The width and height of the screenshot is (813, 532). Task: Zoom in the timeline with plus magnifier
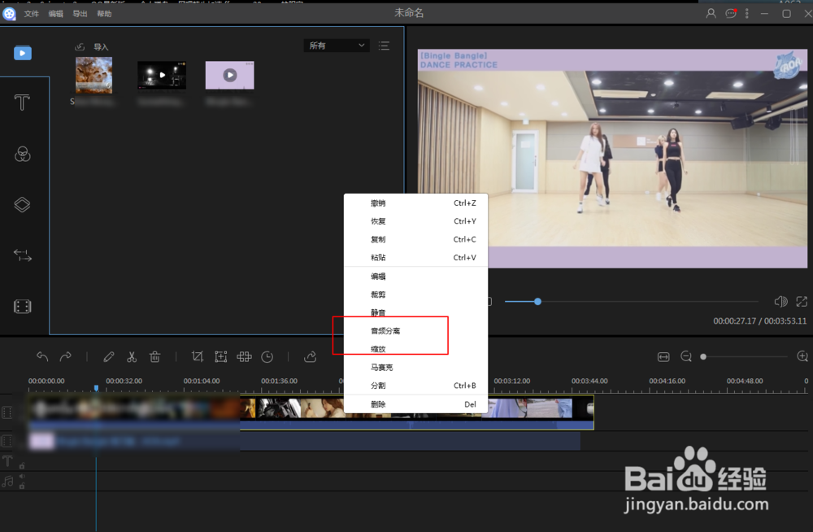click(x=802, y=356)
